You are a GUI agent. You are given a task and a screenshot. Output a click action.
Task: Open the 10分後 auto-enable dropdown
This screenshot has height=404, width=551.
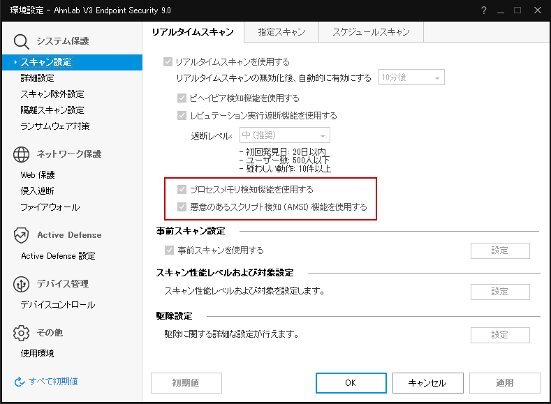tap(411, 78)
